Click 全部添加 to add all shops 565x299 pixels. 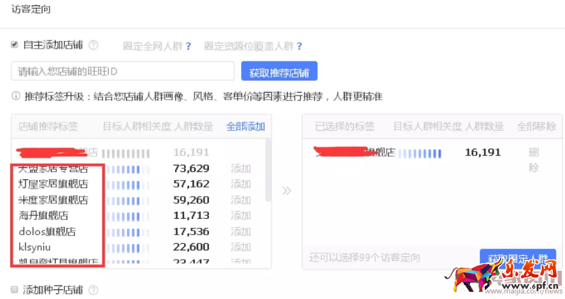[245, 126]
